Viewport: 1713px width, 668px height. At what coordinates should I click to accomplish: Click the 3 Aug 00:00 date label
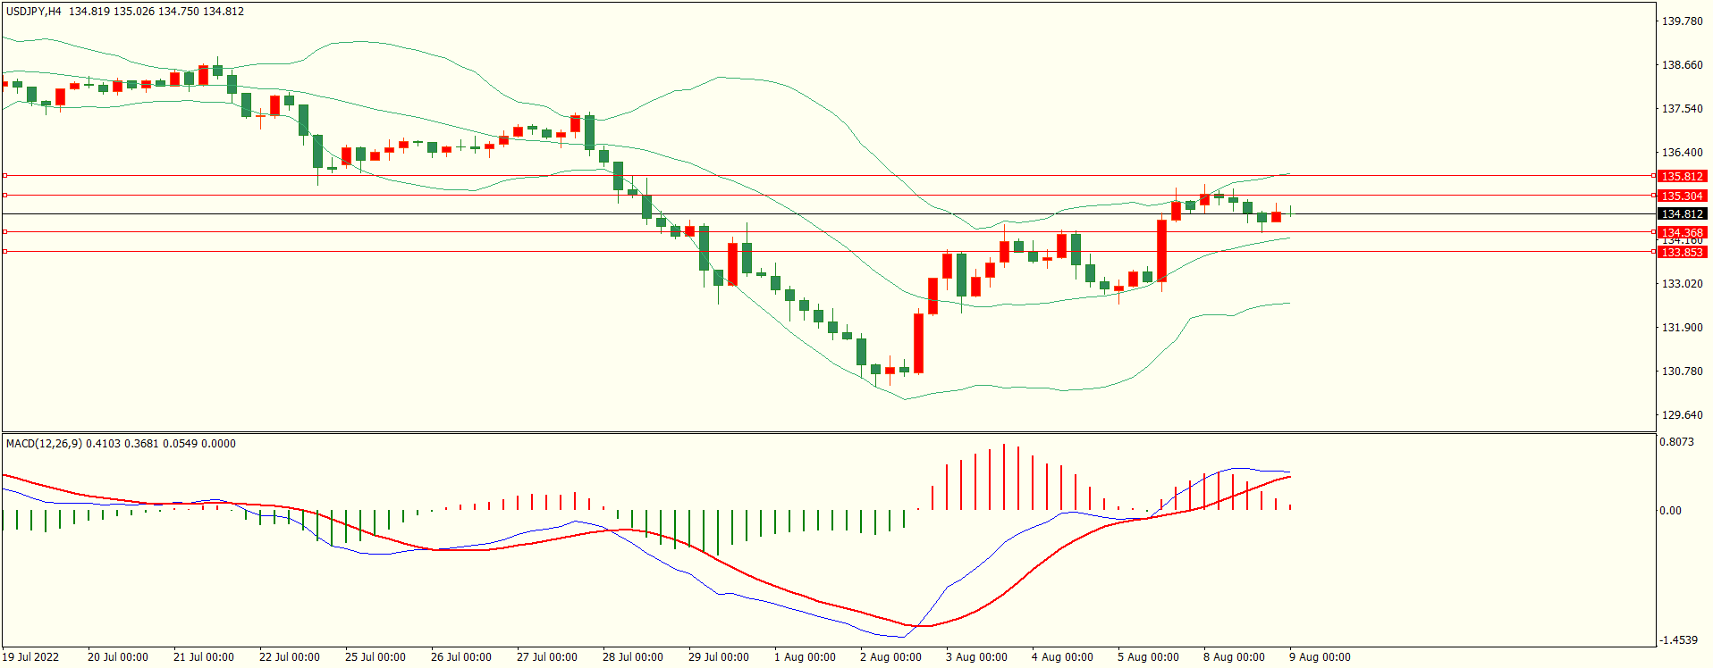[x=976, y=657]
